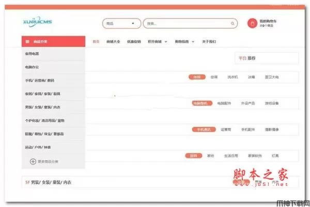Select 手机/运营商/数码 in the sidebar
This screenshot has width=310, height=207.
pos(40,81)
